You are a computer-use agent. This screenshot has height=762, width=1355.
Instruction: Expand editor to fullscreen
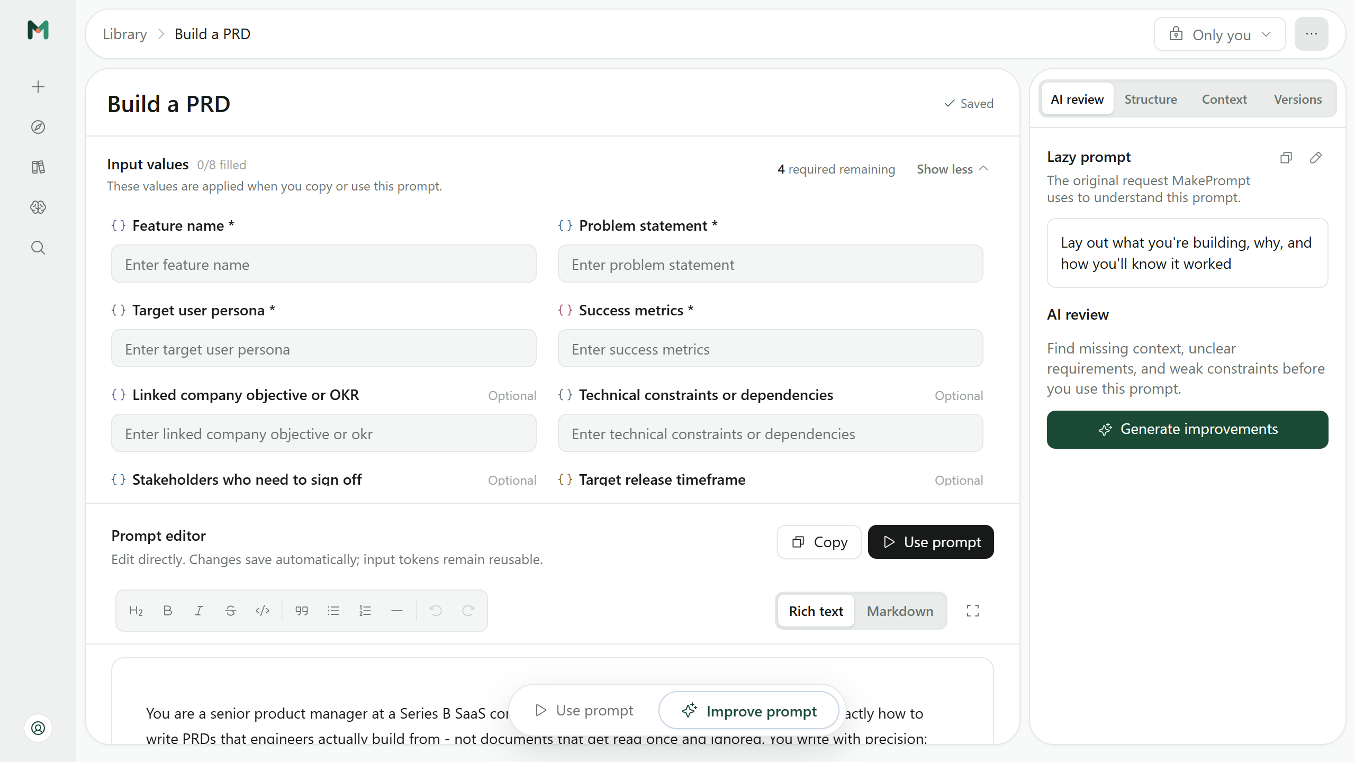(973, 611)
